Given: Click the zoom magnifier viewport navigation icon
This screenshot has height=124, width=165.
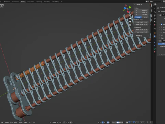Looking at the screenshot, I should (x=130, y=15).
